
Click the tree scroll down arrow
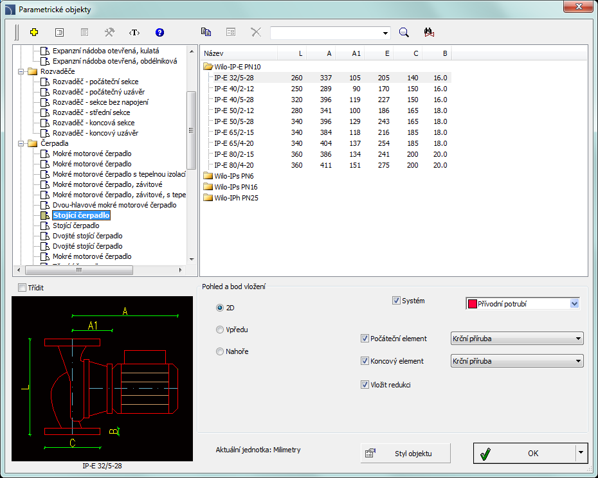pos(192,259)
